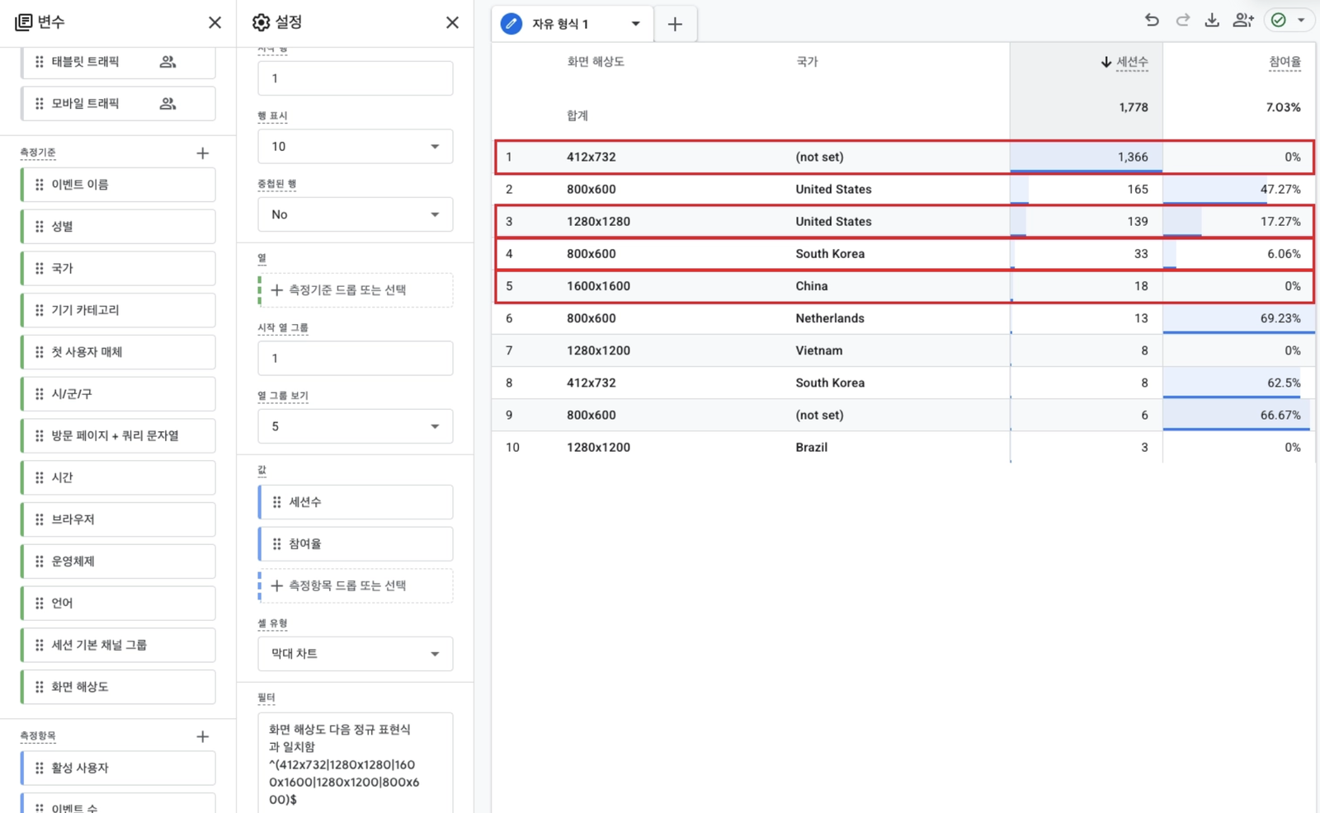Viewport: 1320px width, 813px height.
Task: Click people icon on 모바일 트래픽 segment
Action: pyautogui.click(x=167, y=104)
